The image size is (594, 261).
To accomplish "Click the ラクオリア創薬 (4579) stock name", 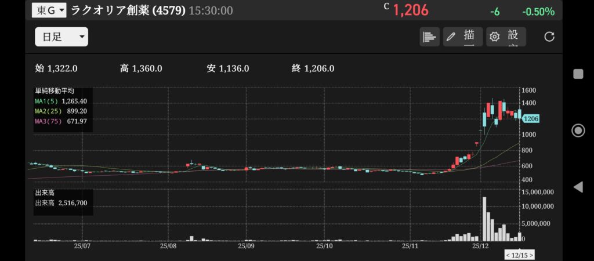I will (x=128, y=10).
